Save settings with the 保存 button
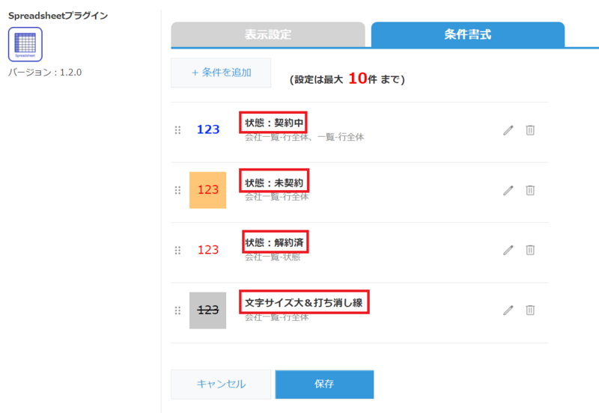This screenshot has height=413, width=599. 324,384
